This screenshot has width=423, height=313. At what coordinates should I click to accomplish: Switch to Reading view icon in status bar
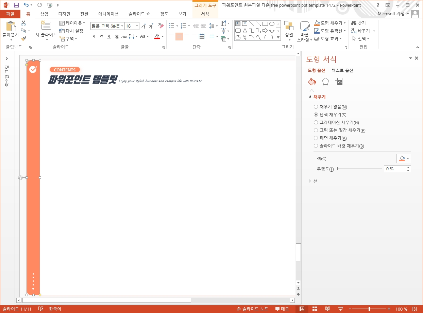tap(327, 309)
